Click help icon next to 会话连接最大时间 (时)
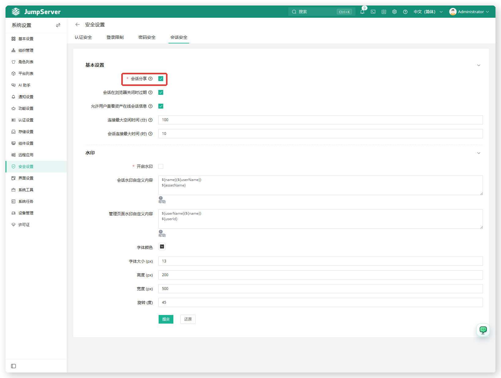This screenshot has height=378, width=501. (150, 134)
